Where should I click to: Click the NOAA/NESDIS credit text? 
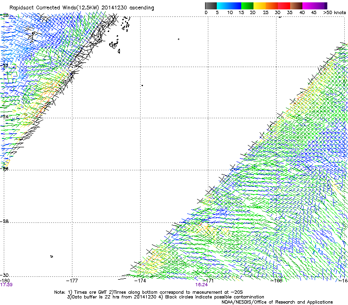277,302
